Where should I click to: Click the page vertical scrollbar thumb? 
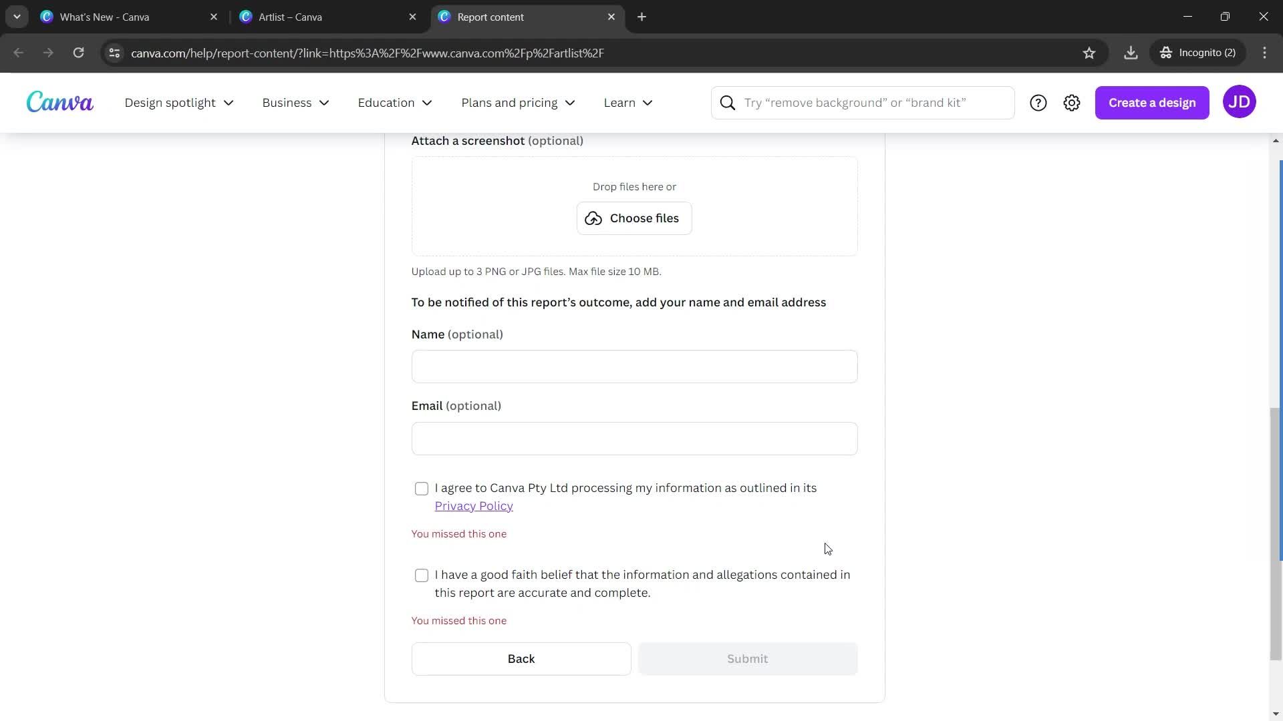1276,534
